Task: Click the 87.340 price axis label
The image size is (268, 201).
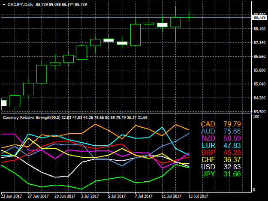Action: click(x=259, y=42)
